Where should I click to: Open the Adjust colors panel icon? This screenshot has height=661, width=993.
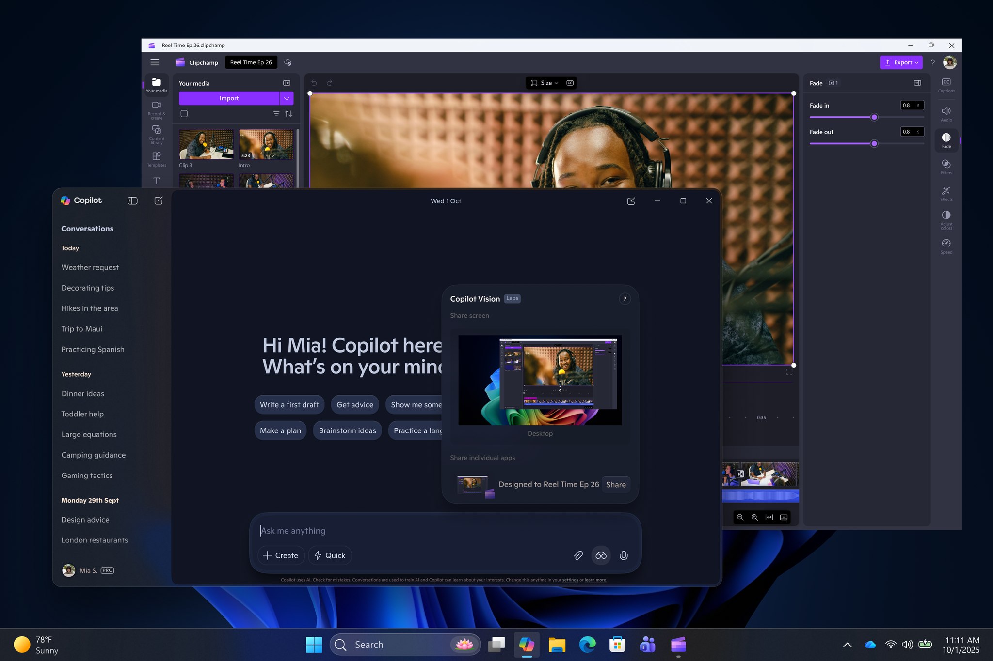(946, 219)
